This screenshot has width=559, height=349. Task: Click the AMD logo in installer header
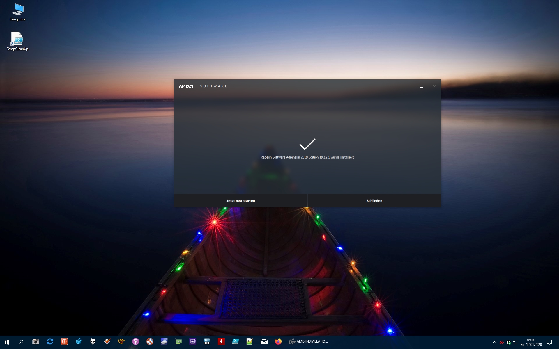point(186,86)
